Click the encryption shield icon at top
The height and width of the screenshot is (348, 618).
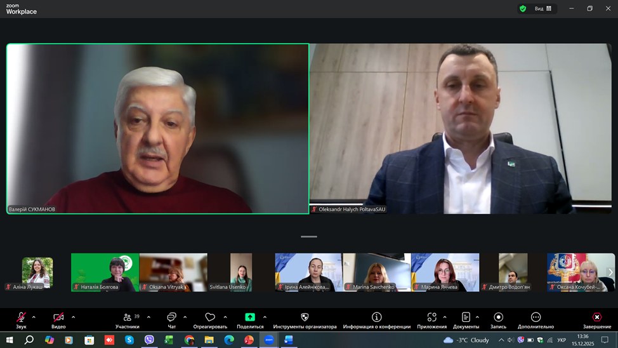pos(523,9)
